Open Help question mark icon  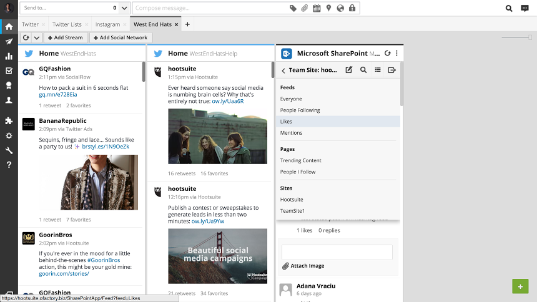click(9, 165)
